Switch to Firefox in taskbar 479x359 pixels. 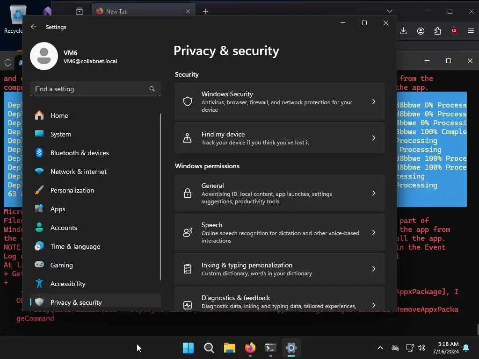coord(250,348)
